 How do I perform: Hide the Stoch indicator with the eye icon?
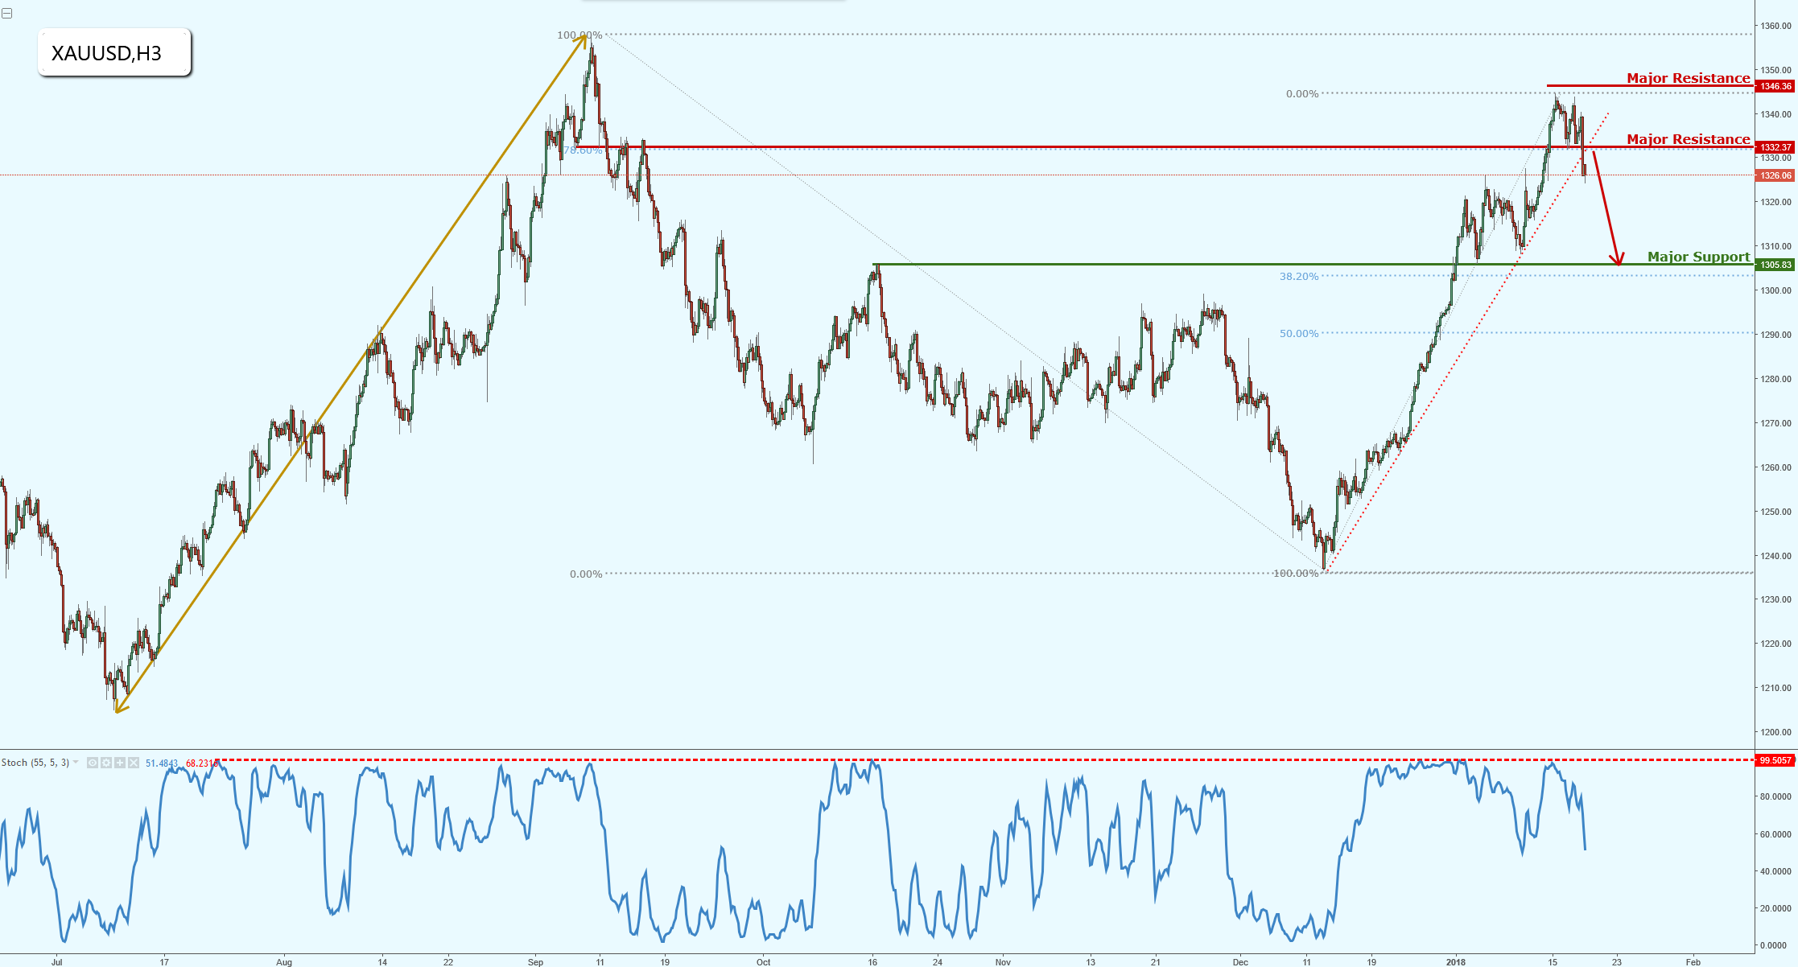(93, 763)
